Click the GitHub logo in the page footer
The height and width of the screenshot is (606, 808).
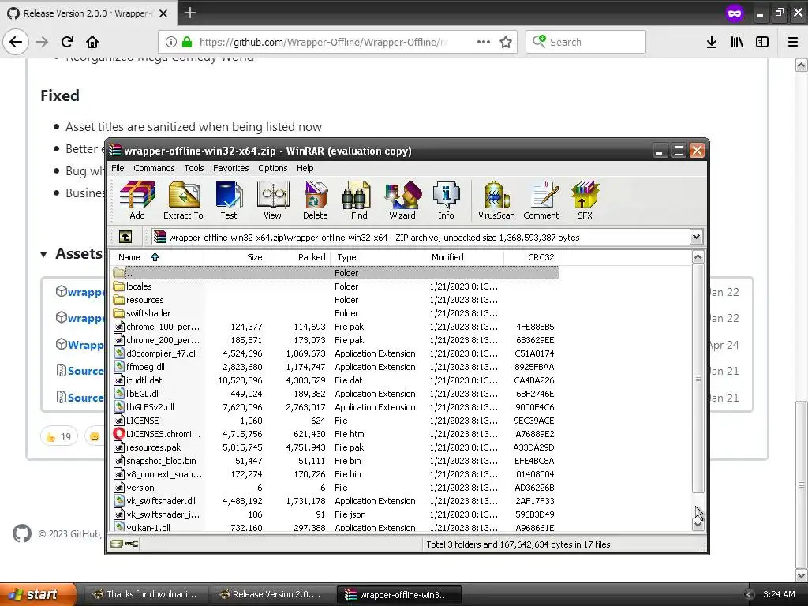point(21,533)
